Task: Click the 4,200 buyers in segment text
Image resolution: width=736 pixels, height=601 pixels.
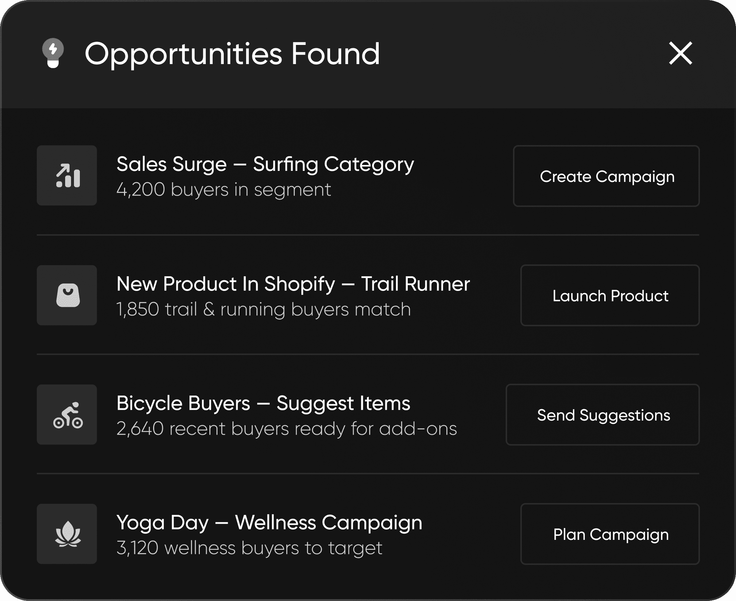Action: tap(224, 190)
